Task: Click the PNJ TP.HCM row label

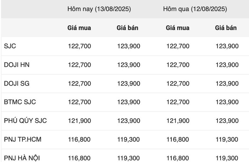Action: tap(22, 140)
